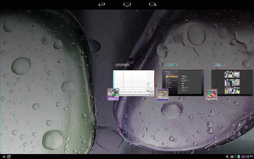254x159 pixels.
Task: Select the Settings title label
Action: tap(171, 65)
